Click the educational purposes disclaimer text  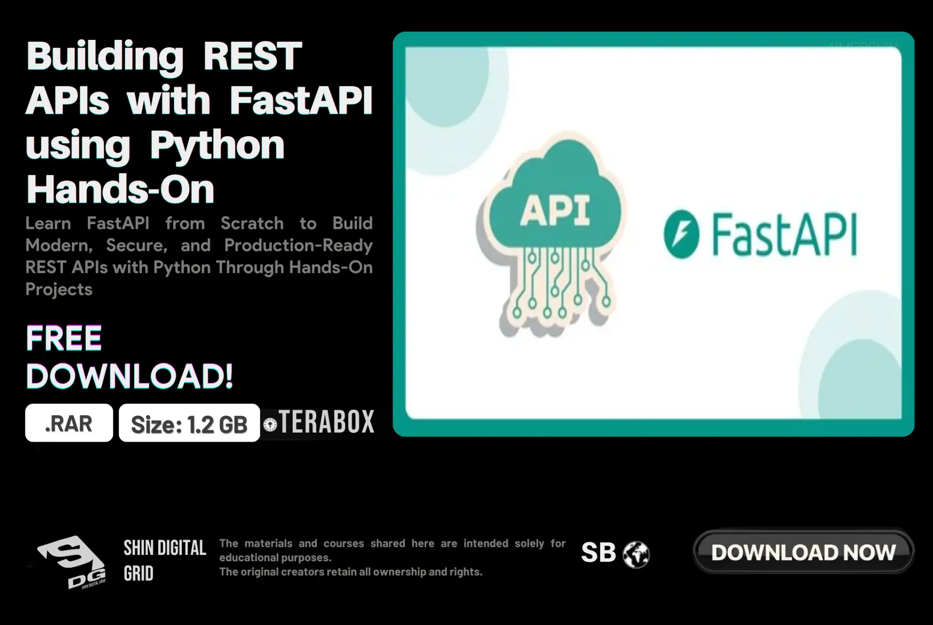pyautogui.click(x=392, y=557)
